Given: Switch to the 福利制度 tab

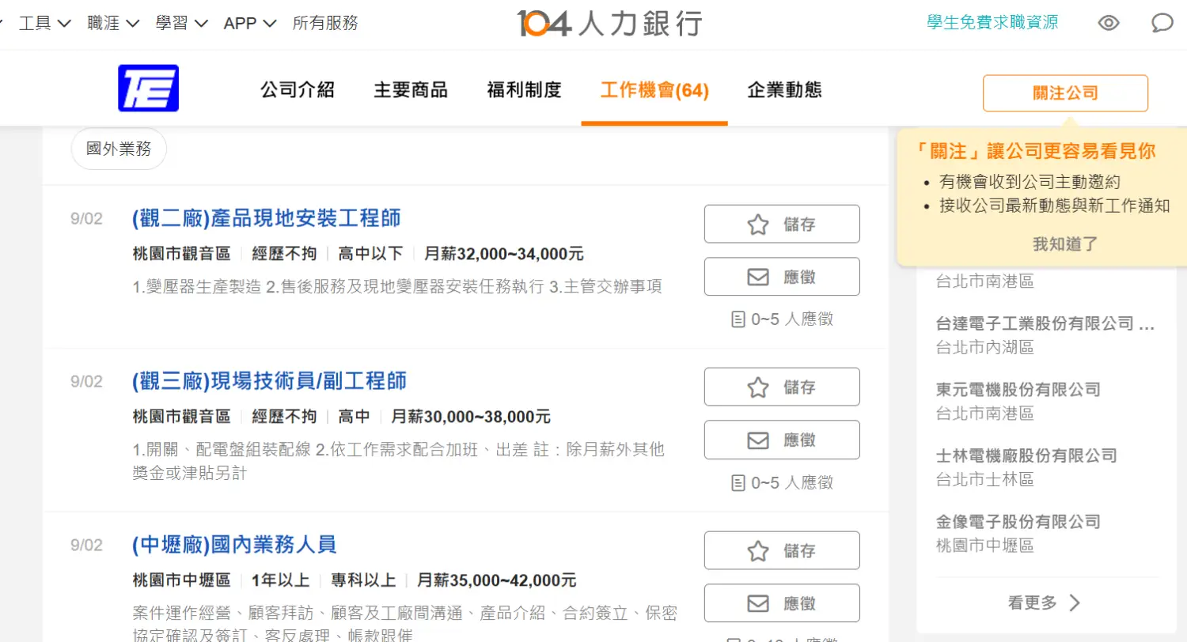Looking at the screenshot, I should tap(524, 90).
